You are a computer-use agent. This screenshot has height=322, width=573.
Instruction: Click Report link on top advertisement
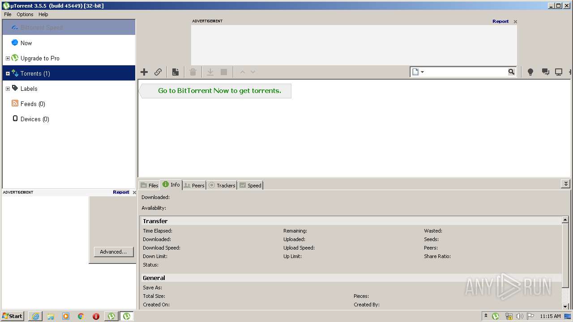tap(500, 21)
